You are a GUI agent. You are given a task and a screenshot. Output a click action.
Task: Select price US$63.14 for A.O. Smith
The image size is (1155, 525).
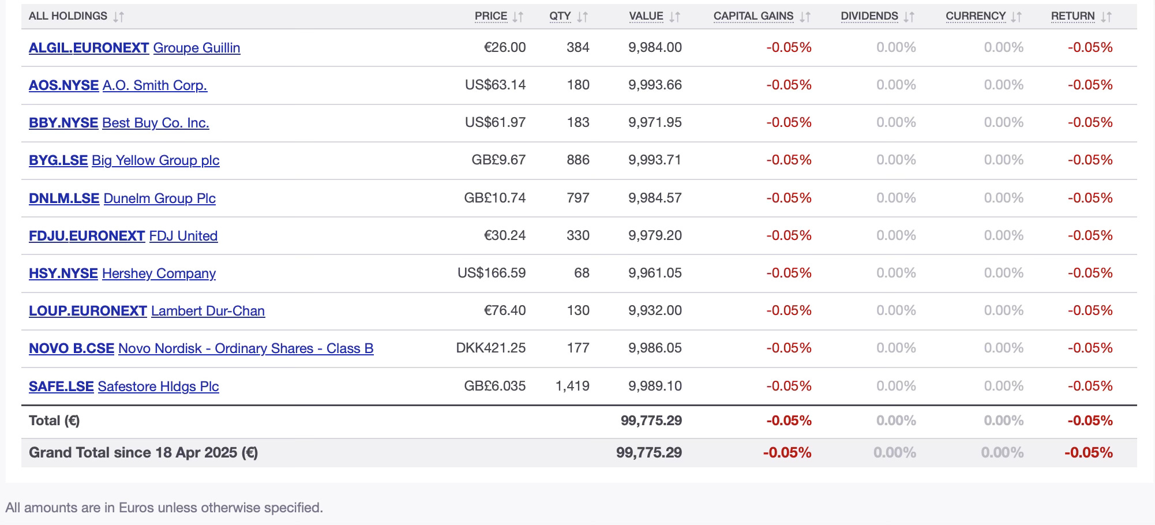click(x=496, y=85)
